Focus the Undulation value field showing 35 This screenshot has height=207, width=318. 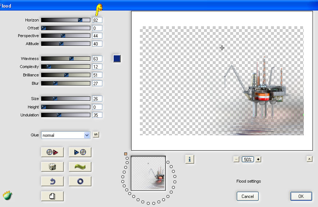coord(97,115)
